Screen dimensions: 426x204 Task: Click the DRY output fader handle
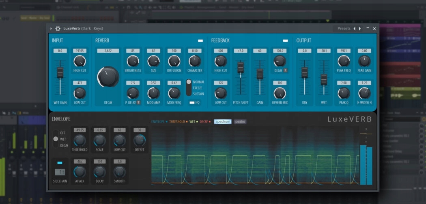[305, 72]
